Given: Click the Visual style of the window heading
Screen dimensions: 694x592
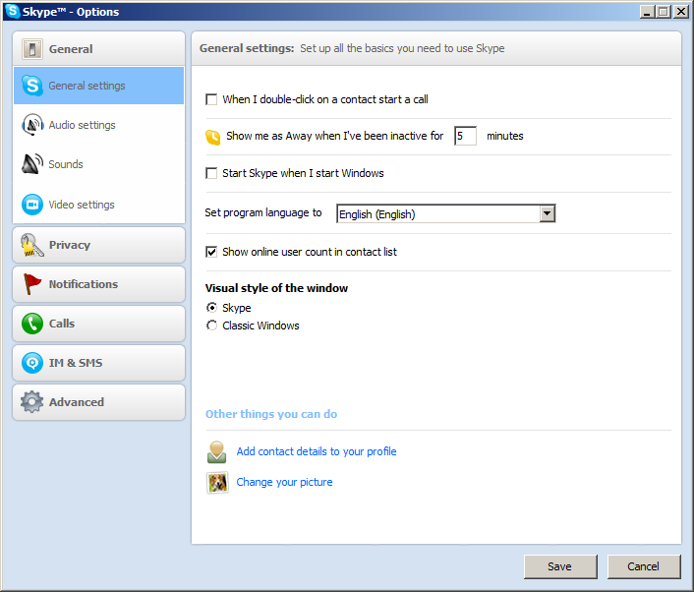Looking at the screenshot, I should point(276,288).
